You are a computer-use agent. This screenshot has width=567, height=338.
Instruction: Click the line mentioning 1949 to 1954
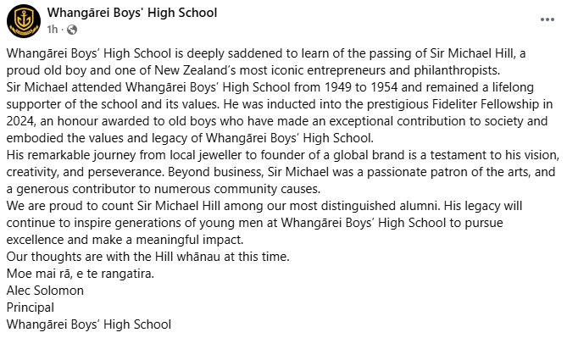[x=270, y=87]
